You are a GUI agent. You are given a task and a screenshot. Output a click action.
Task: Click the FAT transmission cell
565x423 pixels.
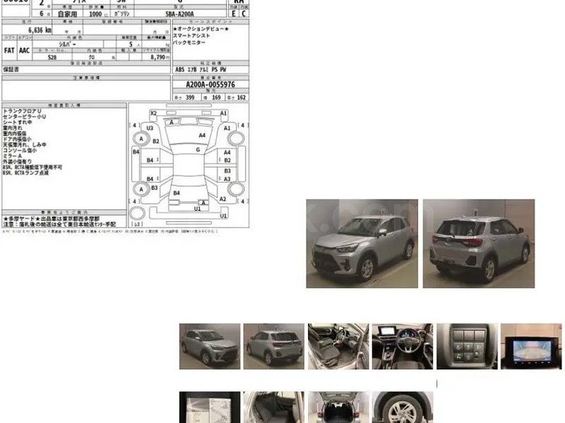point(10,51)
